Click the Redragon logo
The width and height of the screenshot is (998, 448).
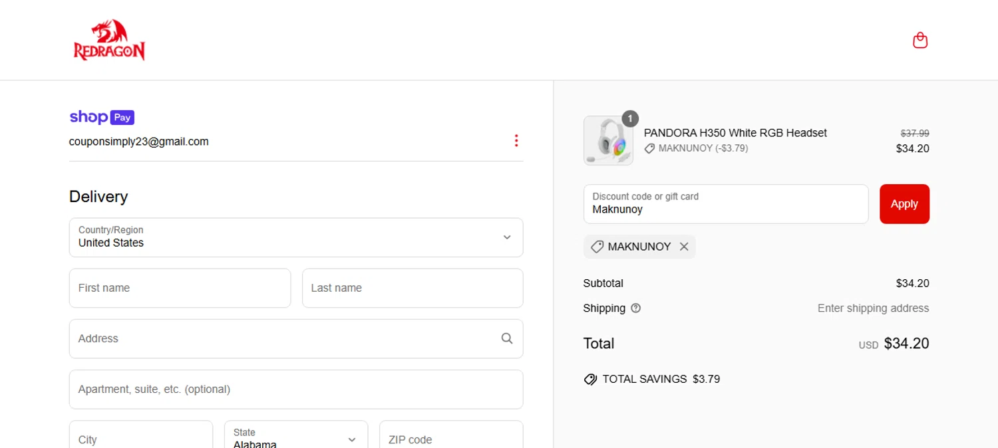pos(109,41)
